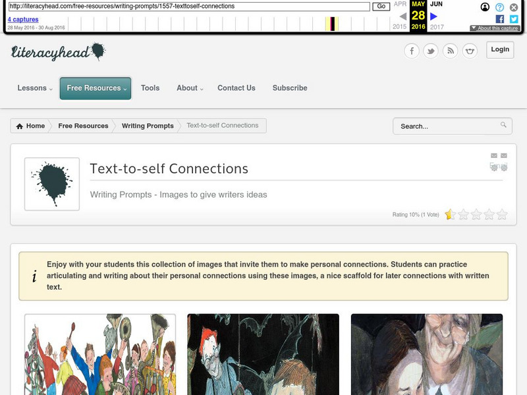Screen dimensions: 527x395
Task: Click the Literacyhead logo
Action: (x=58, y=52)
